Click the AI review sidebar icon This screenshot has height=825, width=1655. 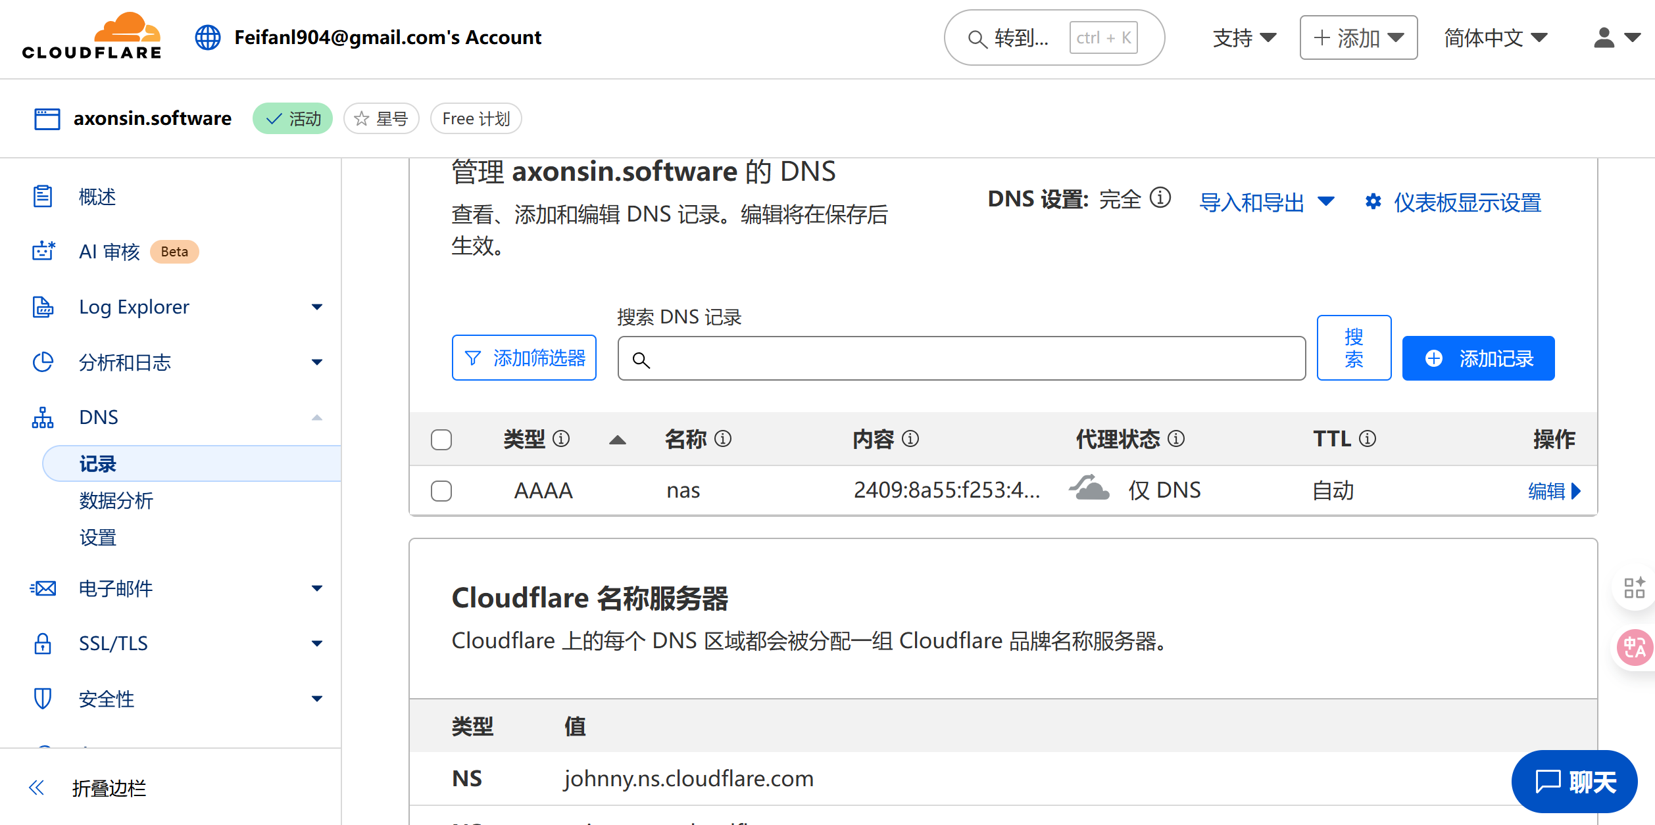coord(43,251)
